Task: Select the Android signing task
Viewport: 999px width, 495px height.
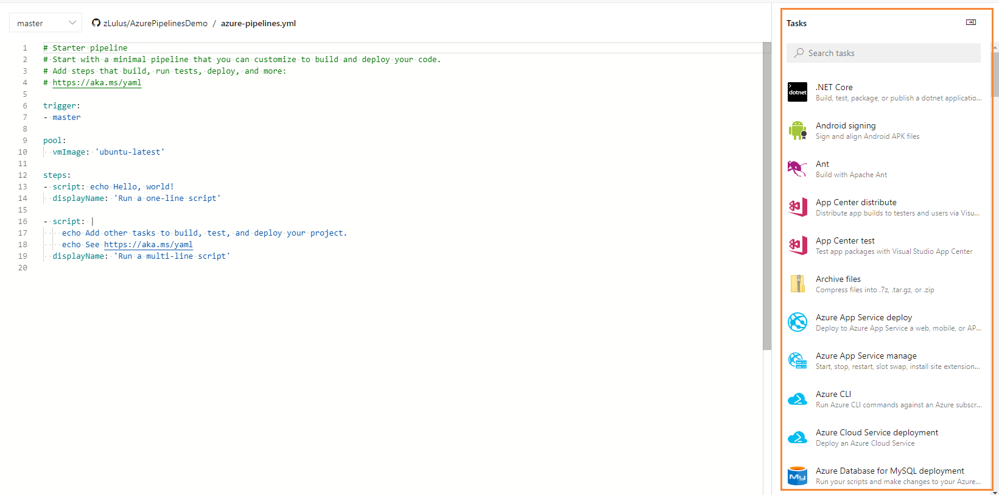Action: pos(885,130)
